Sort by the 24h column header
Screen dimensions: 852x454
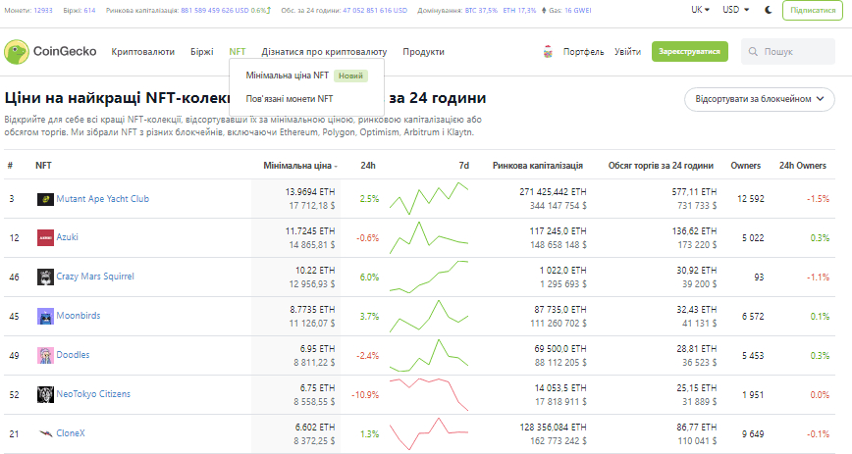coord(368,166)
